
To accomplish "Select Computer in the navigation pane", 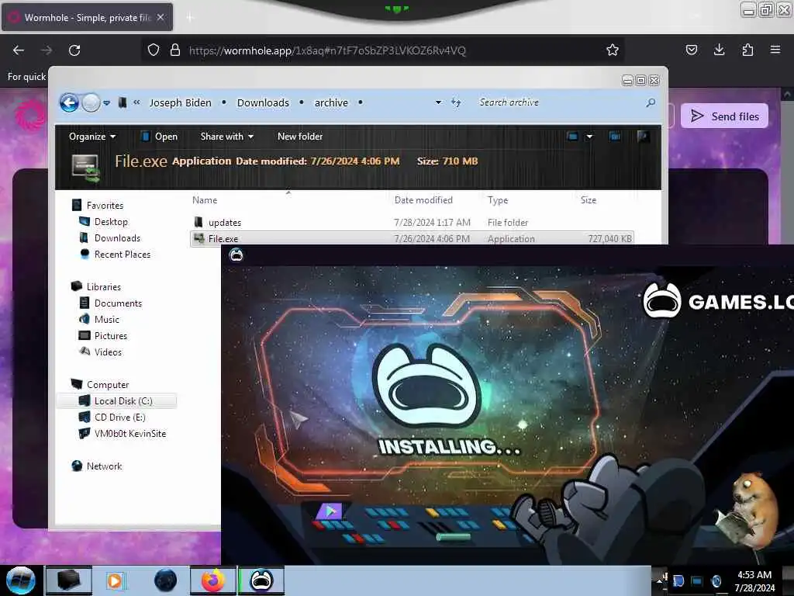I will (107, 385).
